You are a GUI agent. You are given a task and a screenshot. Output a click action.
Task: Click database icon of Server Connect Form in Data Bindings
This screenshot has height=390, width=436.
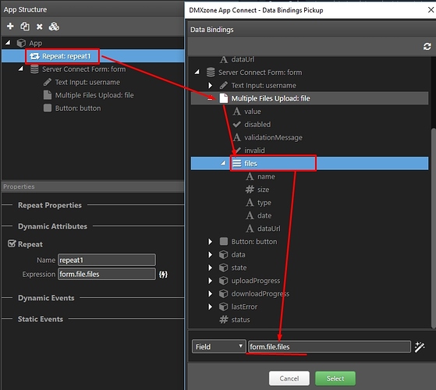pos(211,73)
